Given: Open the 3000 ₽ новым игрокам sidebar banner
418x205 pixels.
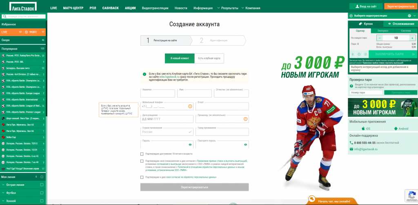Looking at the screenshot, I should (x=383, y=107).
